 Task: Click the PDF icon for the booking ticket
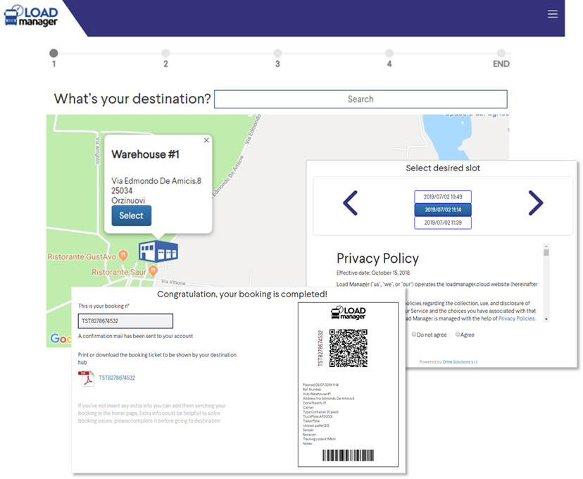point(86,378)
